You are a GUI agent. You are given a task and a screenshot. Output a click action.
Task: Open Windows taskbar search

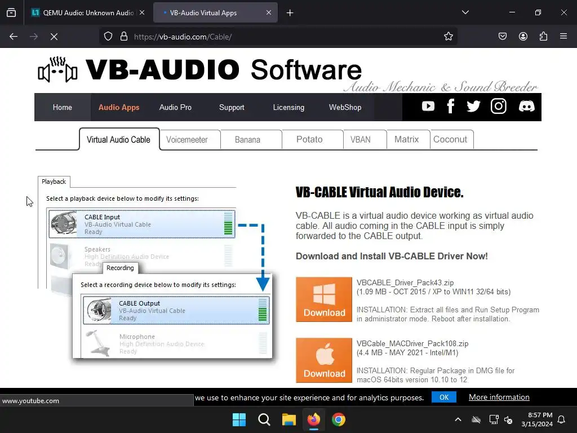tap(264, 419)
